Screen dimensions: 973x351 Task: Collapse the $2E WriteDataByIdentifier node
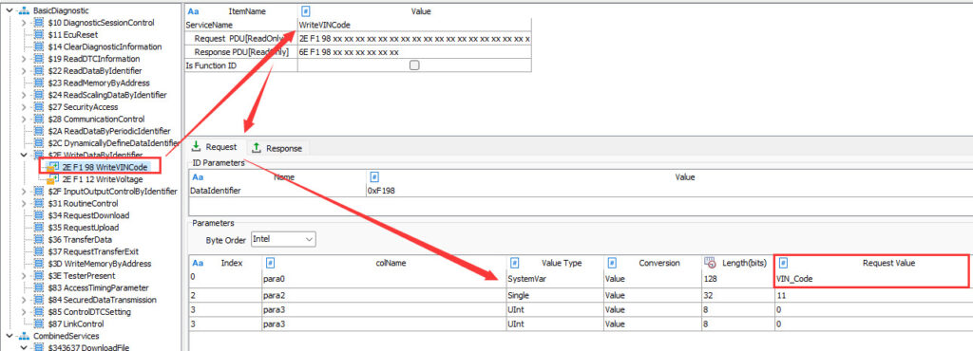[24, 156]
